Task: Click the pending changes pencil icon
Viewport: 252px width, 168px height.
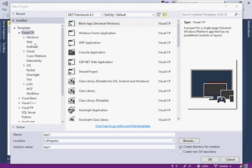Action: 185,166
